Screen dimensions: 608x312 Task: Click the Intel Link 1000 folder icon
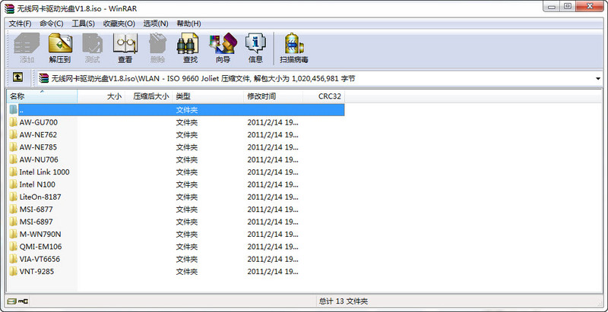pos(14,172)
